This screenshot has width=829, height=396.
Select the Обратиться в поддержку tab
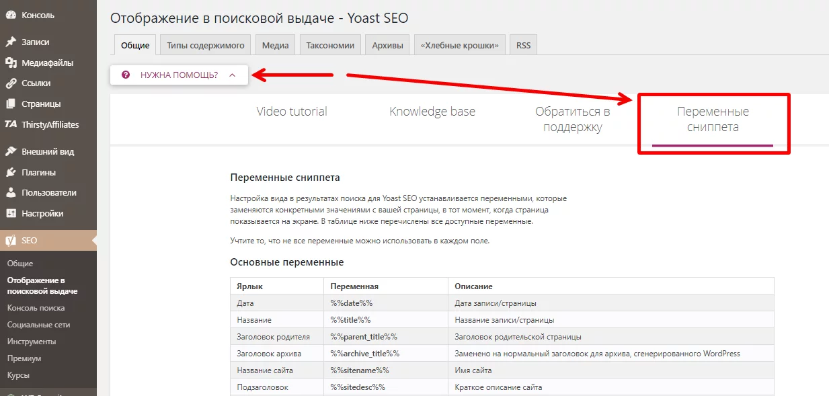point(573,119)
